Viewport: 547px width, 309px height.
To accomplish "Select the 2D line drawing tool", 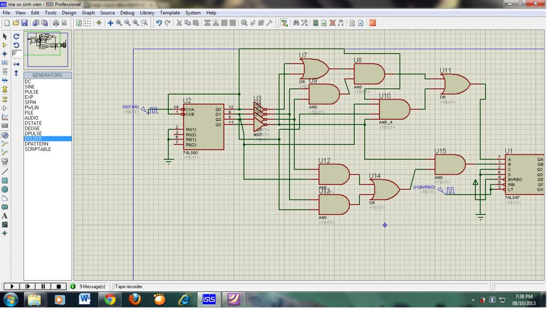I will 5,172.
